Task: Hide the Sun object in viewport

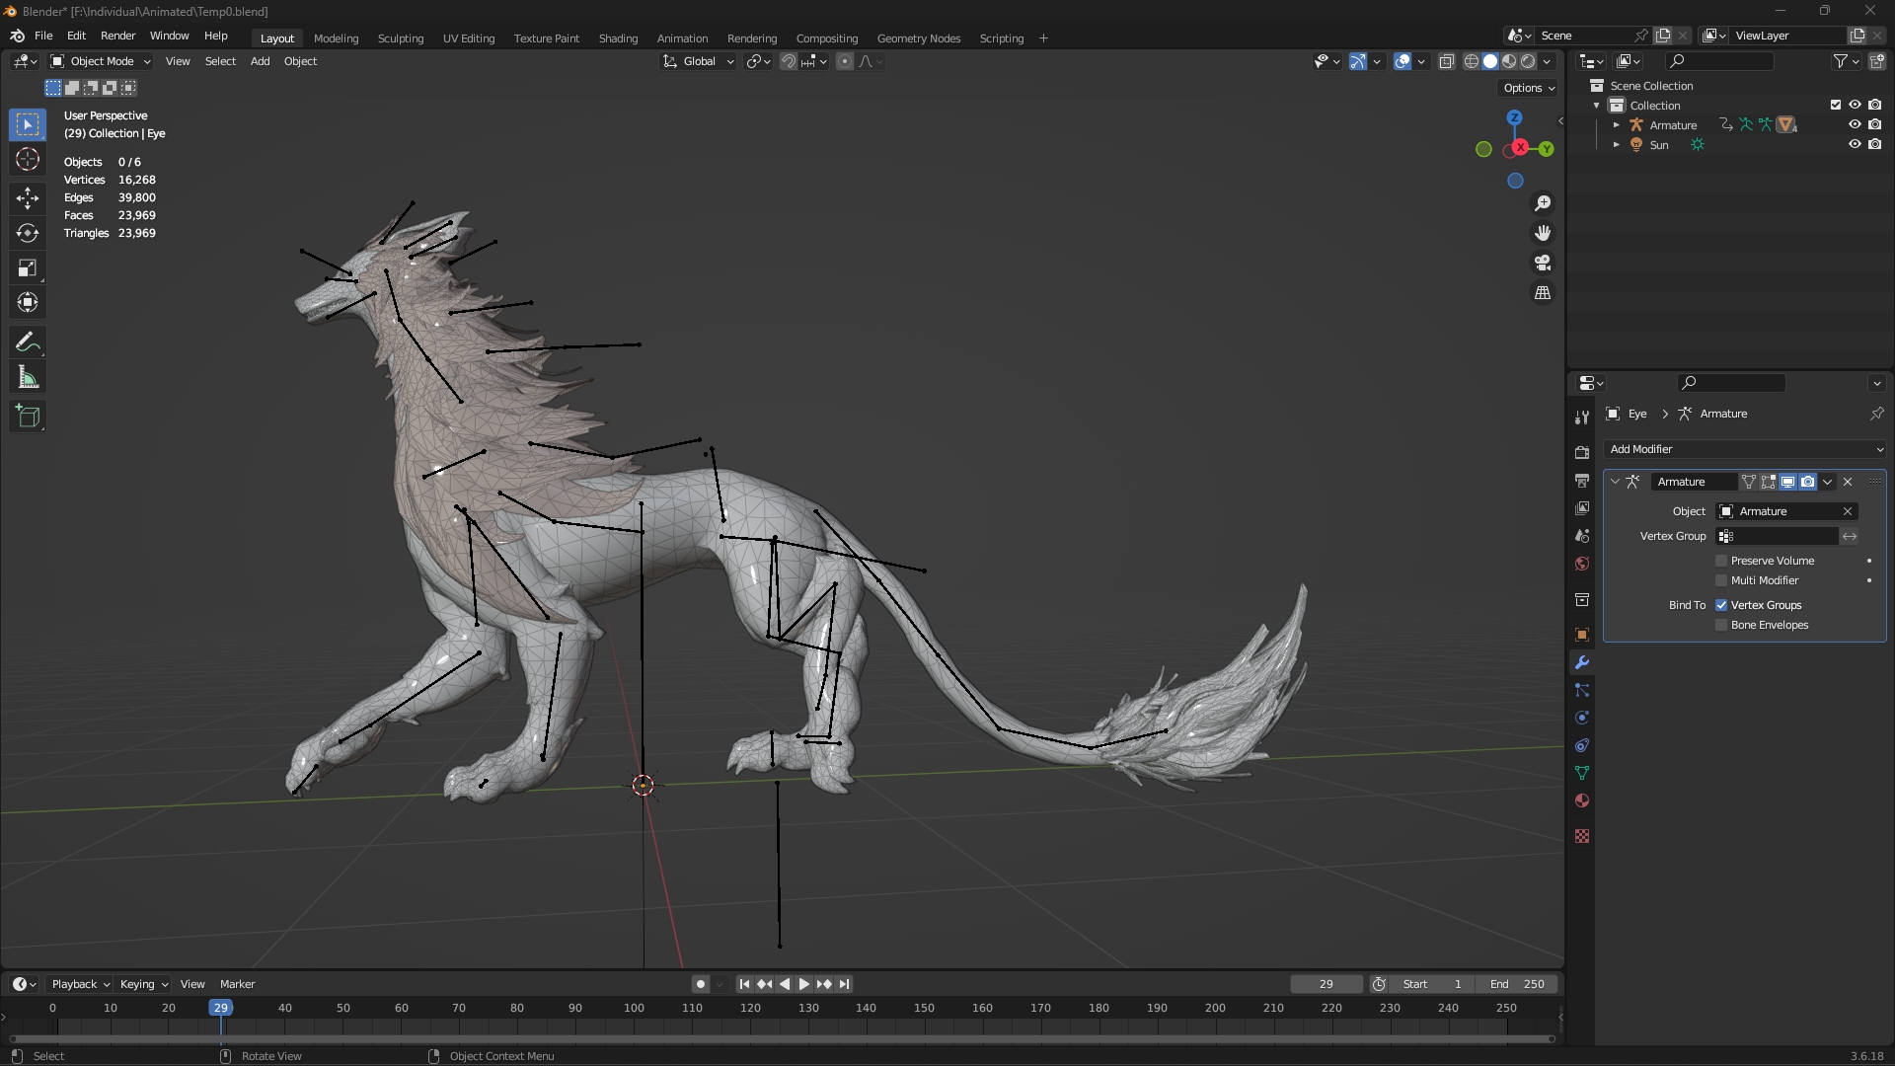Action: (1855, 144)
